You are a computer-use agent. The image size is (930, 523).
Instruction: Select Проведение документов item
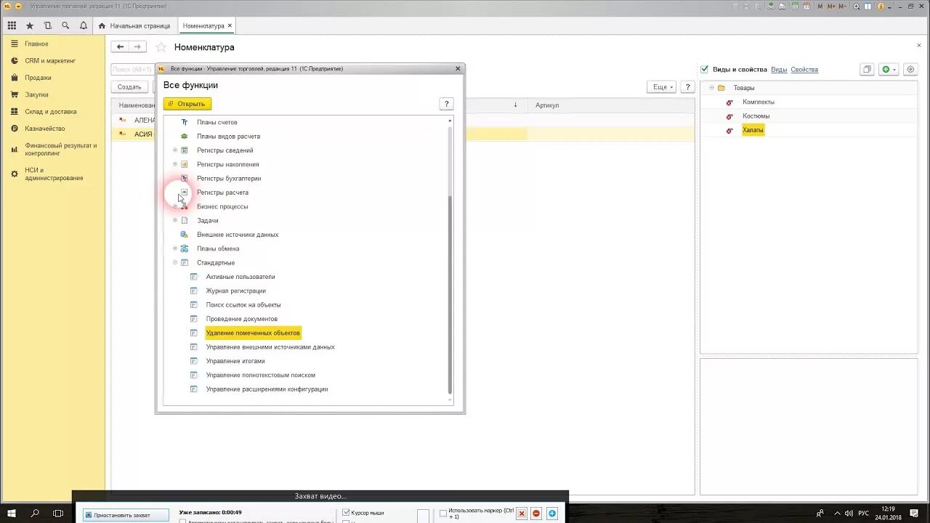tap(241, 319)
